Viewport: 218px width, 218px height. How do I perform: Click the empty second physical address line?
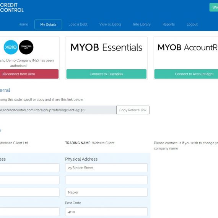coord(106,180)
